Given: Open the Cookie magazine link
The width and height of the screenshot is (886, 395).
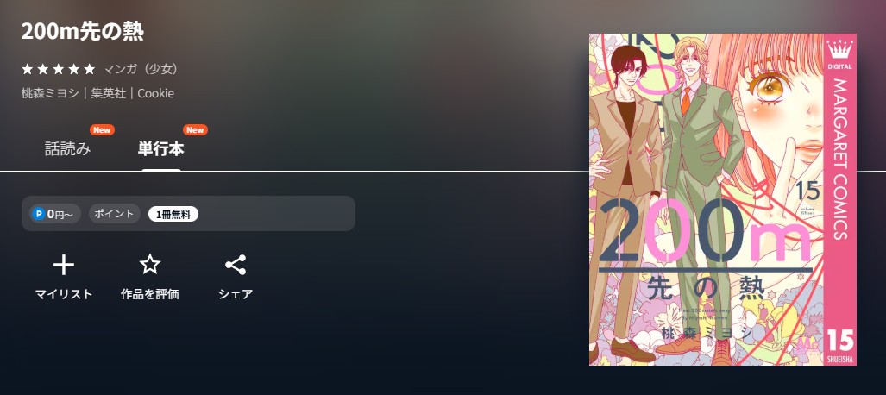Looking at the screenshot, I should tap(156, 93).
